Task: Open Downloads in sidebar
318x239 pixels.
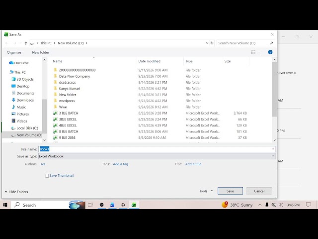Action: tap(23, 100)
